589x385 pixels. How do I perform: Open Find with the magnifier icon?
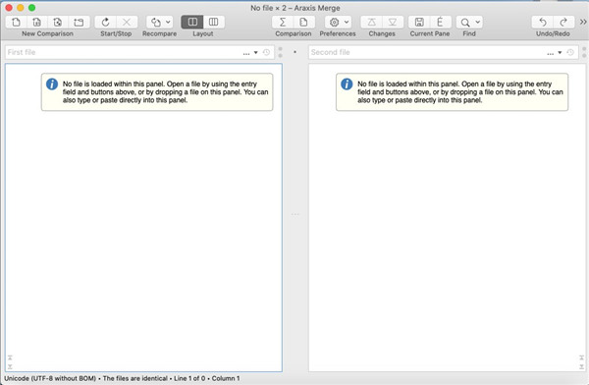[465, 23]
